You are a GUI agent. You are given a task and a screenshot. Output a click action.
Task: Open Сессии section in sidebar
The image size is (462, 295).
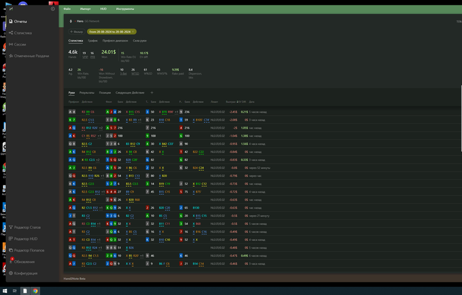17,44
